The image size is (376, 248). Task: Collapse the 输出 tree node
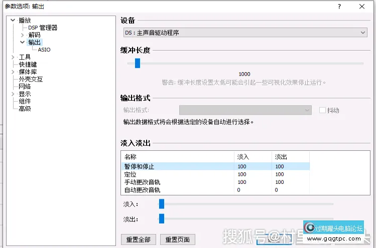coord(22,43)
